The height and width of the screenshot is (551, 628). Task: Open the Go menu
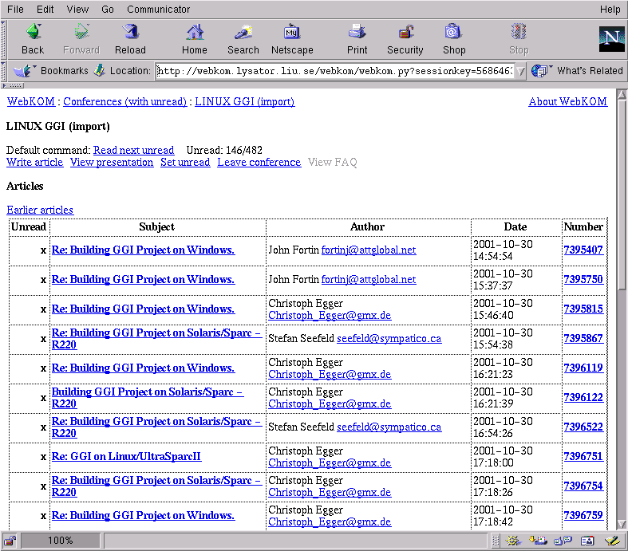click(x=108, y=10)
